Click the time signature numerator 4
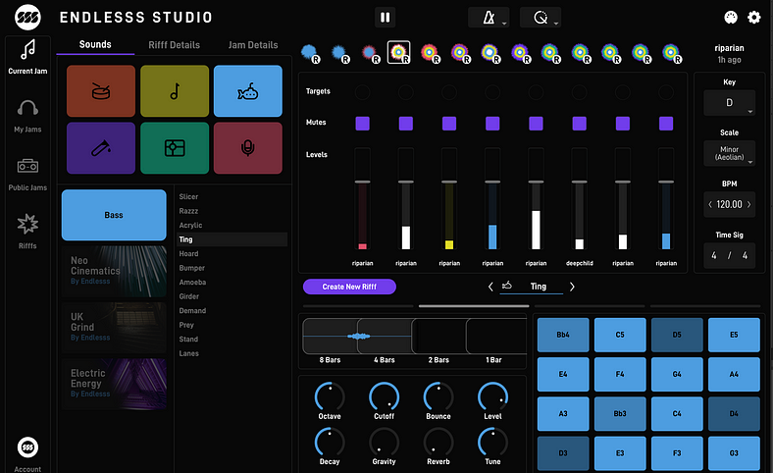The width and height of the screenshot is (773, 473). pos(714,255)
